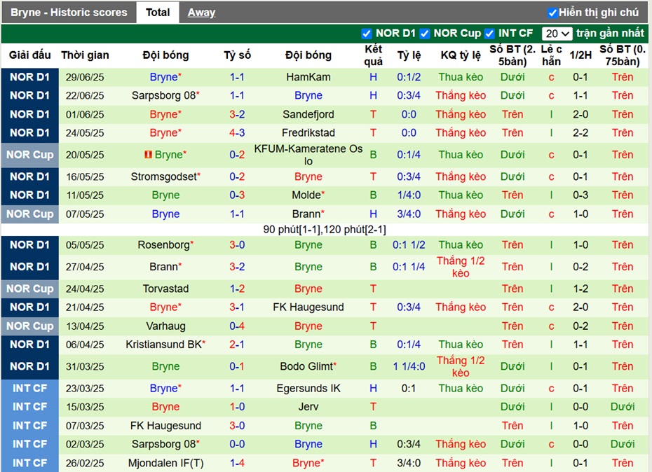652x472 pixels.
Task: Click KFUM-Kameratene Oslo team name
Action: [308, 155]
